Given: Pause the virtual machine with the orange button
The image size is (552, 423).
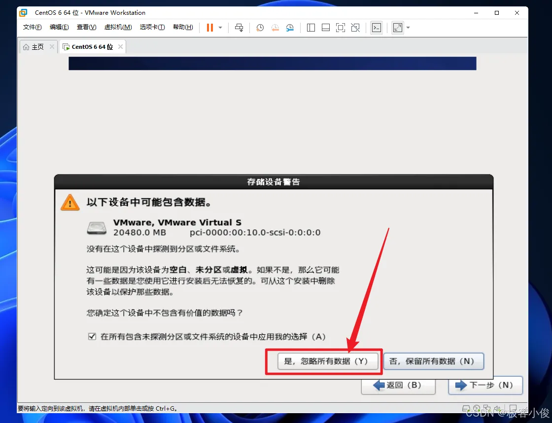Looking at the screenshot, I should point(210,28).
